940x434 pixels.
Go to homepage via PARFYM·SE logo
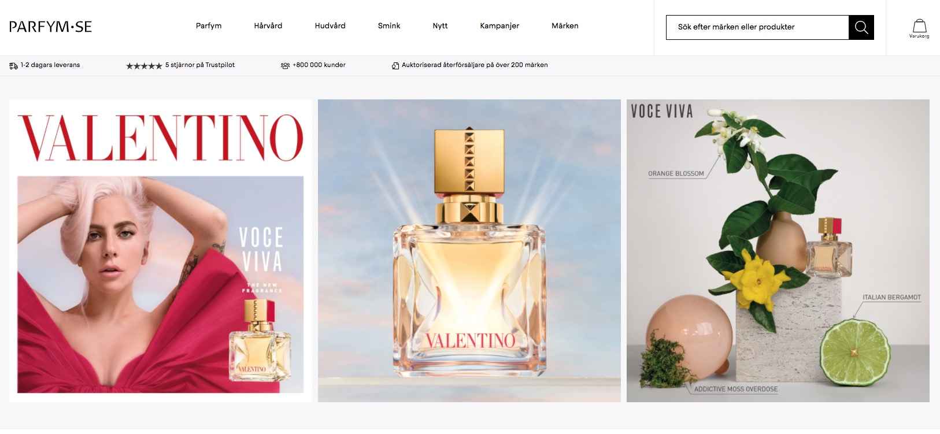click(x=50, y=27)
